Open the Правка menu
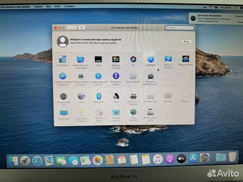The width and height of the screenshot is (243, 182). coord(38,6)
